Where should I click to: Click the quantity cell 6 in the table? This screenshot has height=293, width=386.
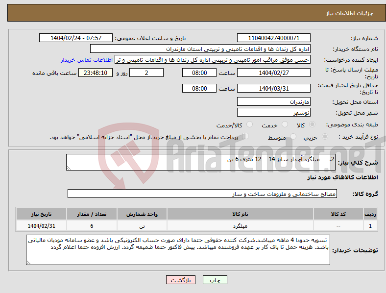point(92,226)
